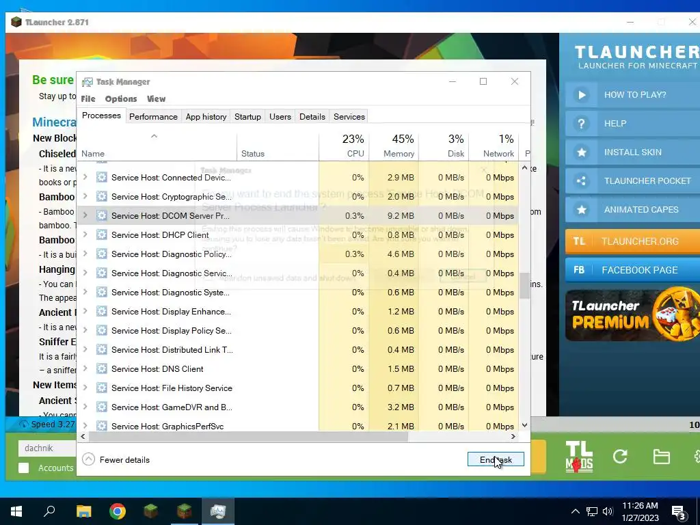Click the TL MODS icon
This screenshot has width=700, height=525.
click(579, 456)
